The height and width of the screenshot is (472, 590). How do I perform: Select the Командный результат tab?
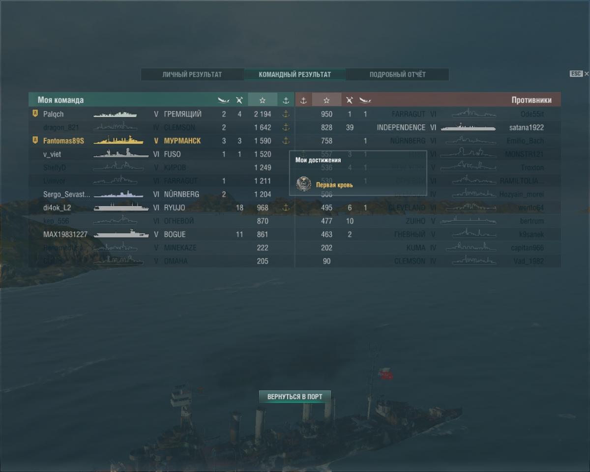pyautogui.click(x=295, y=75)
